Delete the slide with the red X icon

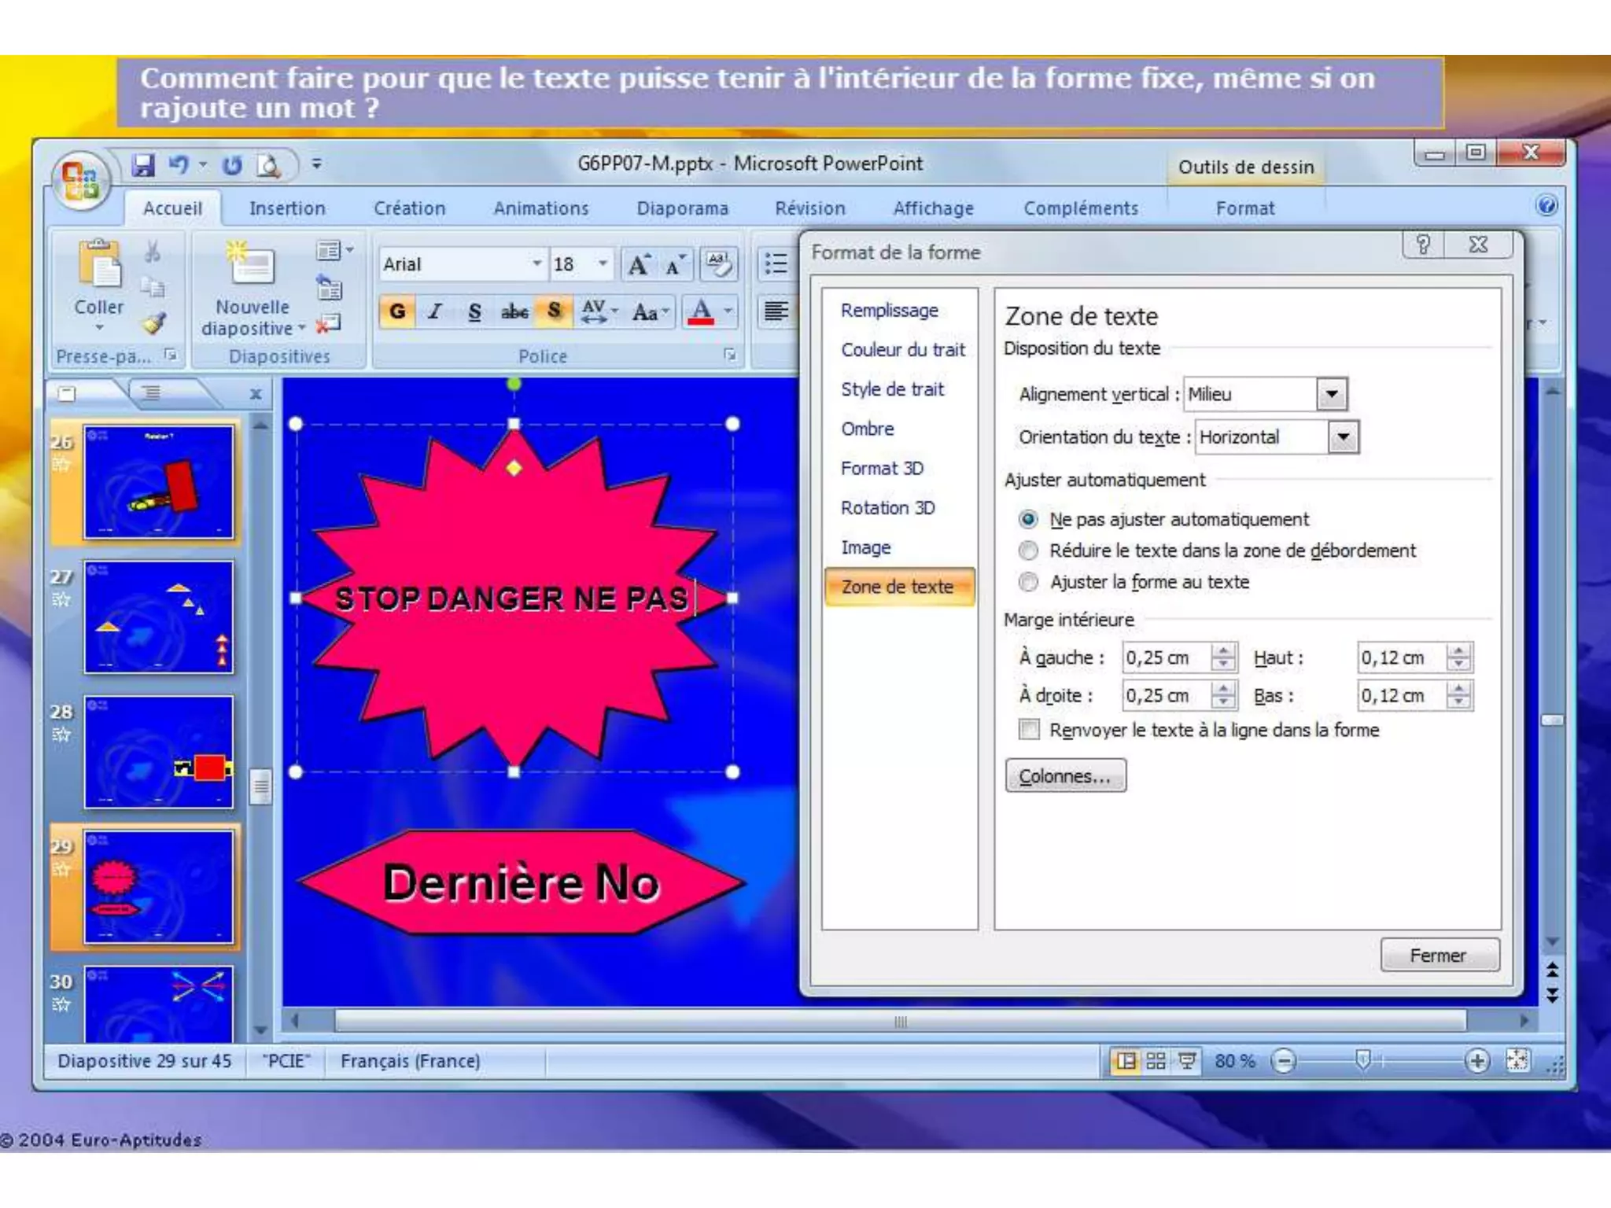pos(328,324)
